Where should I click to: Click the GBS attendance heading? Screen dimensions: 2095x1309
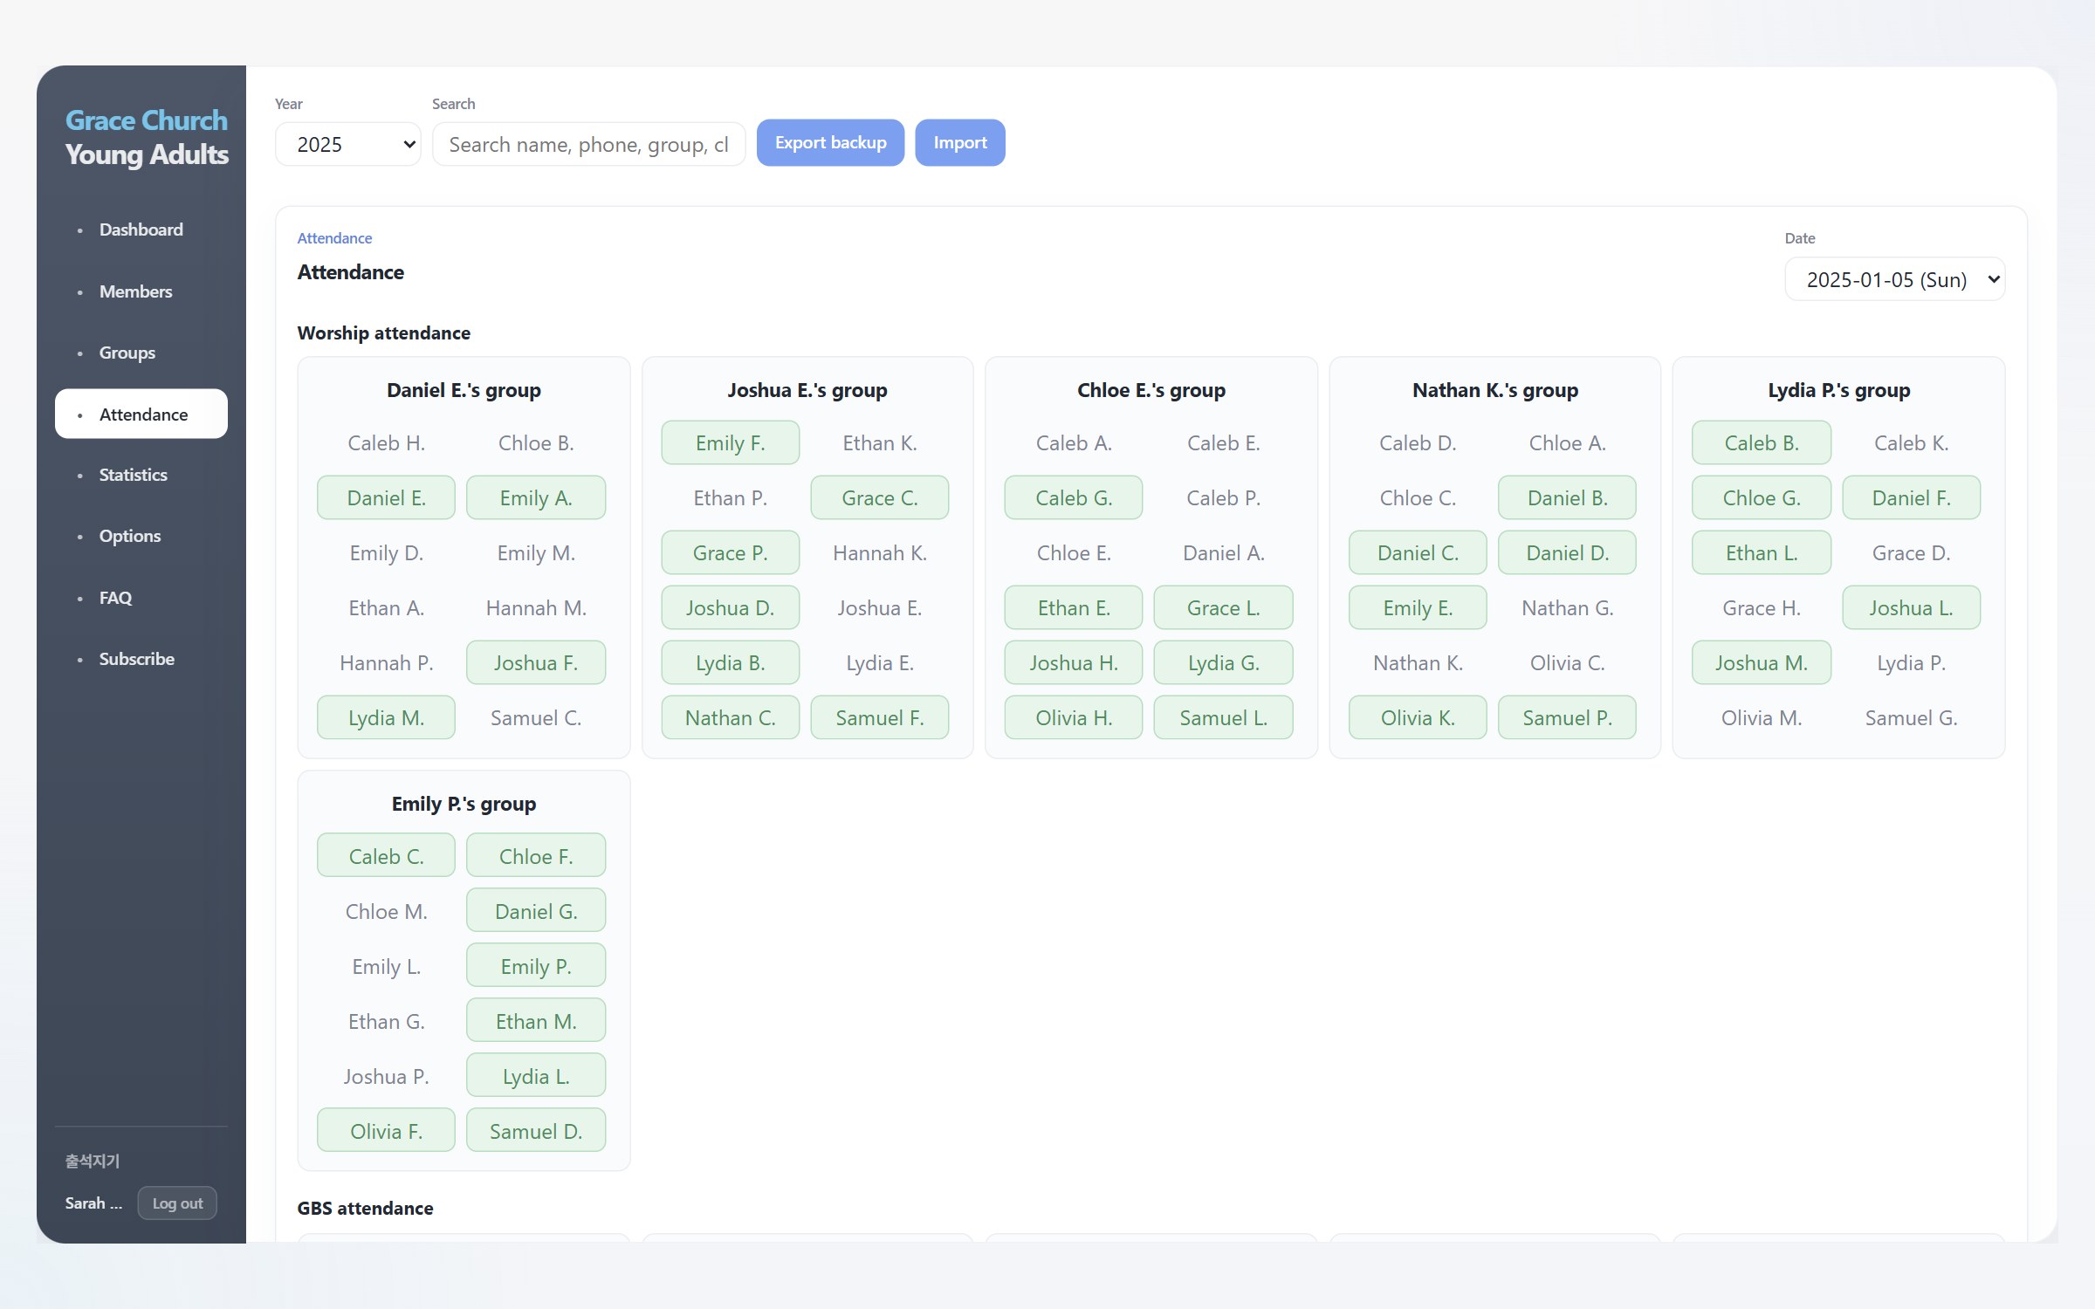(365, 1209)
